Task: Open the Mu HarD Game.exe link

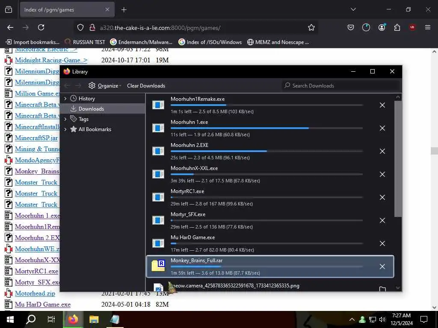Action: [x=43, y=305]
